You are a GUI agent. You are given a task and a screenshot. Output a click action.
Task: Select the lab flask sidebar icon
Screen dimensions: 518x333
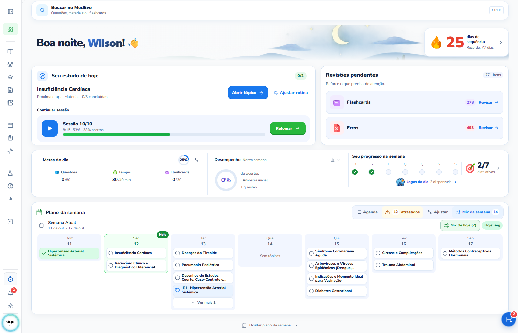(10, 173)
